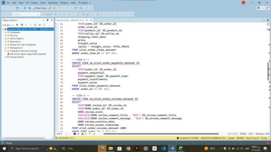
Task: Click the warning count 0 indicator
Action: point(83,134)
